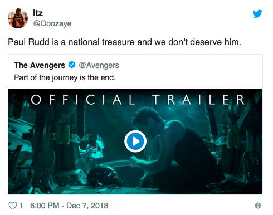Like the tweet with the heart icon
273x215 pixels.
pos(13,206)
